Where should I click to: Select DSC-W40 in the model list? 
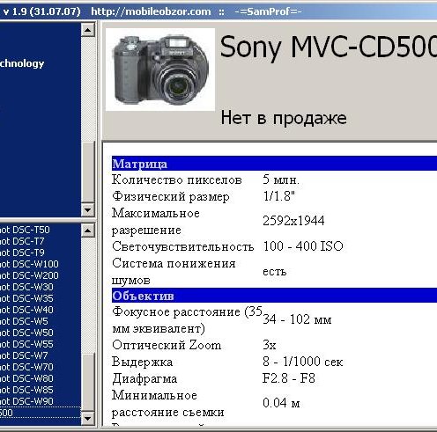coord(26,310)
